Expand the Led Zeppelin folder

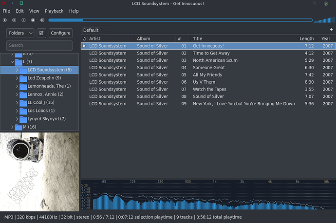coord(17,78)
